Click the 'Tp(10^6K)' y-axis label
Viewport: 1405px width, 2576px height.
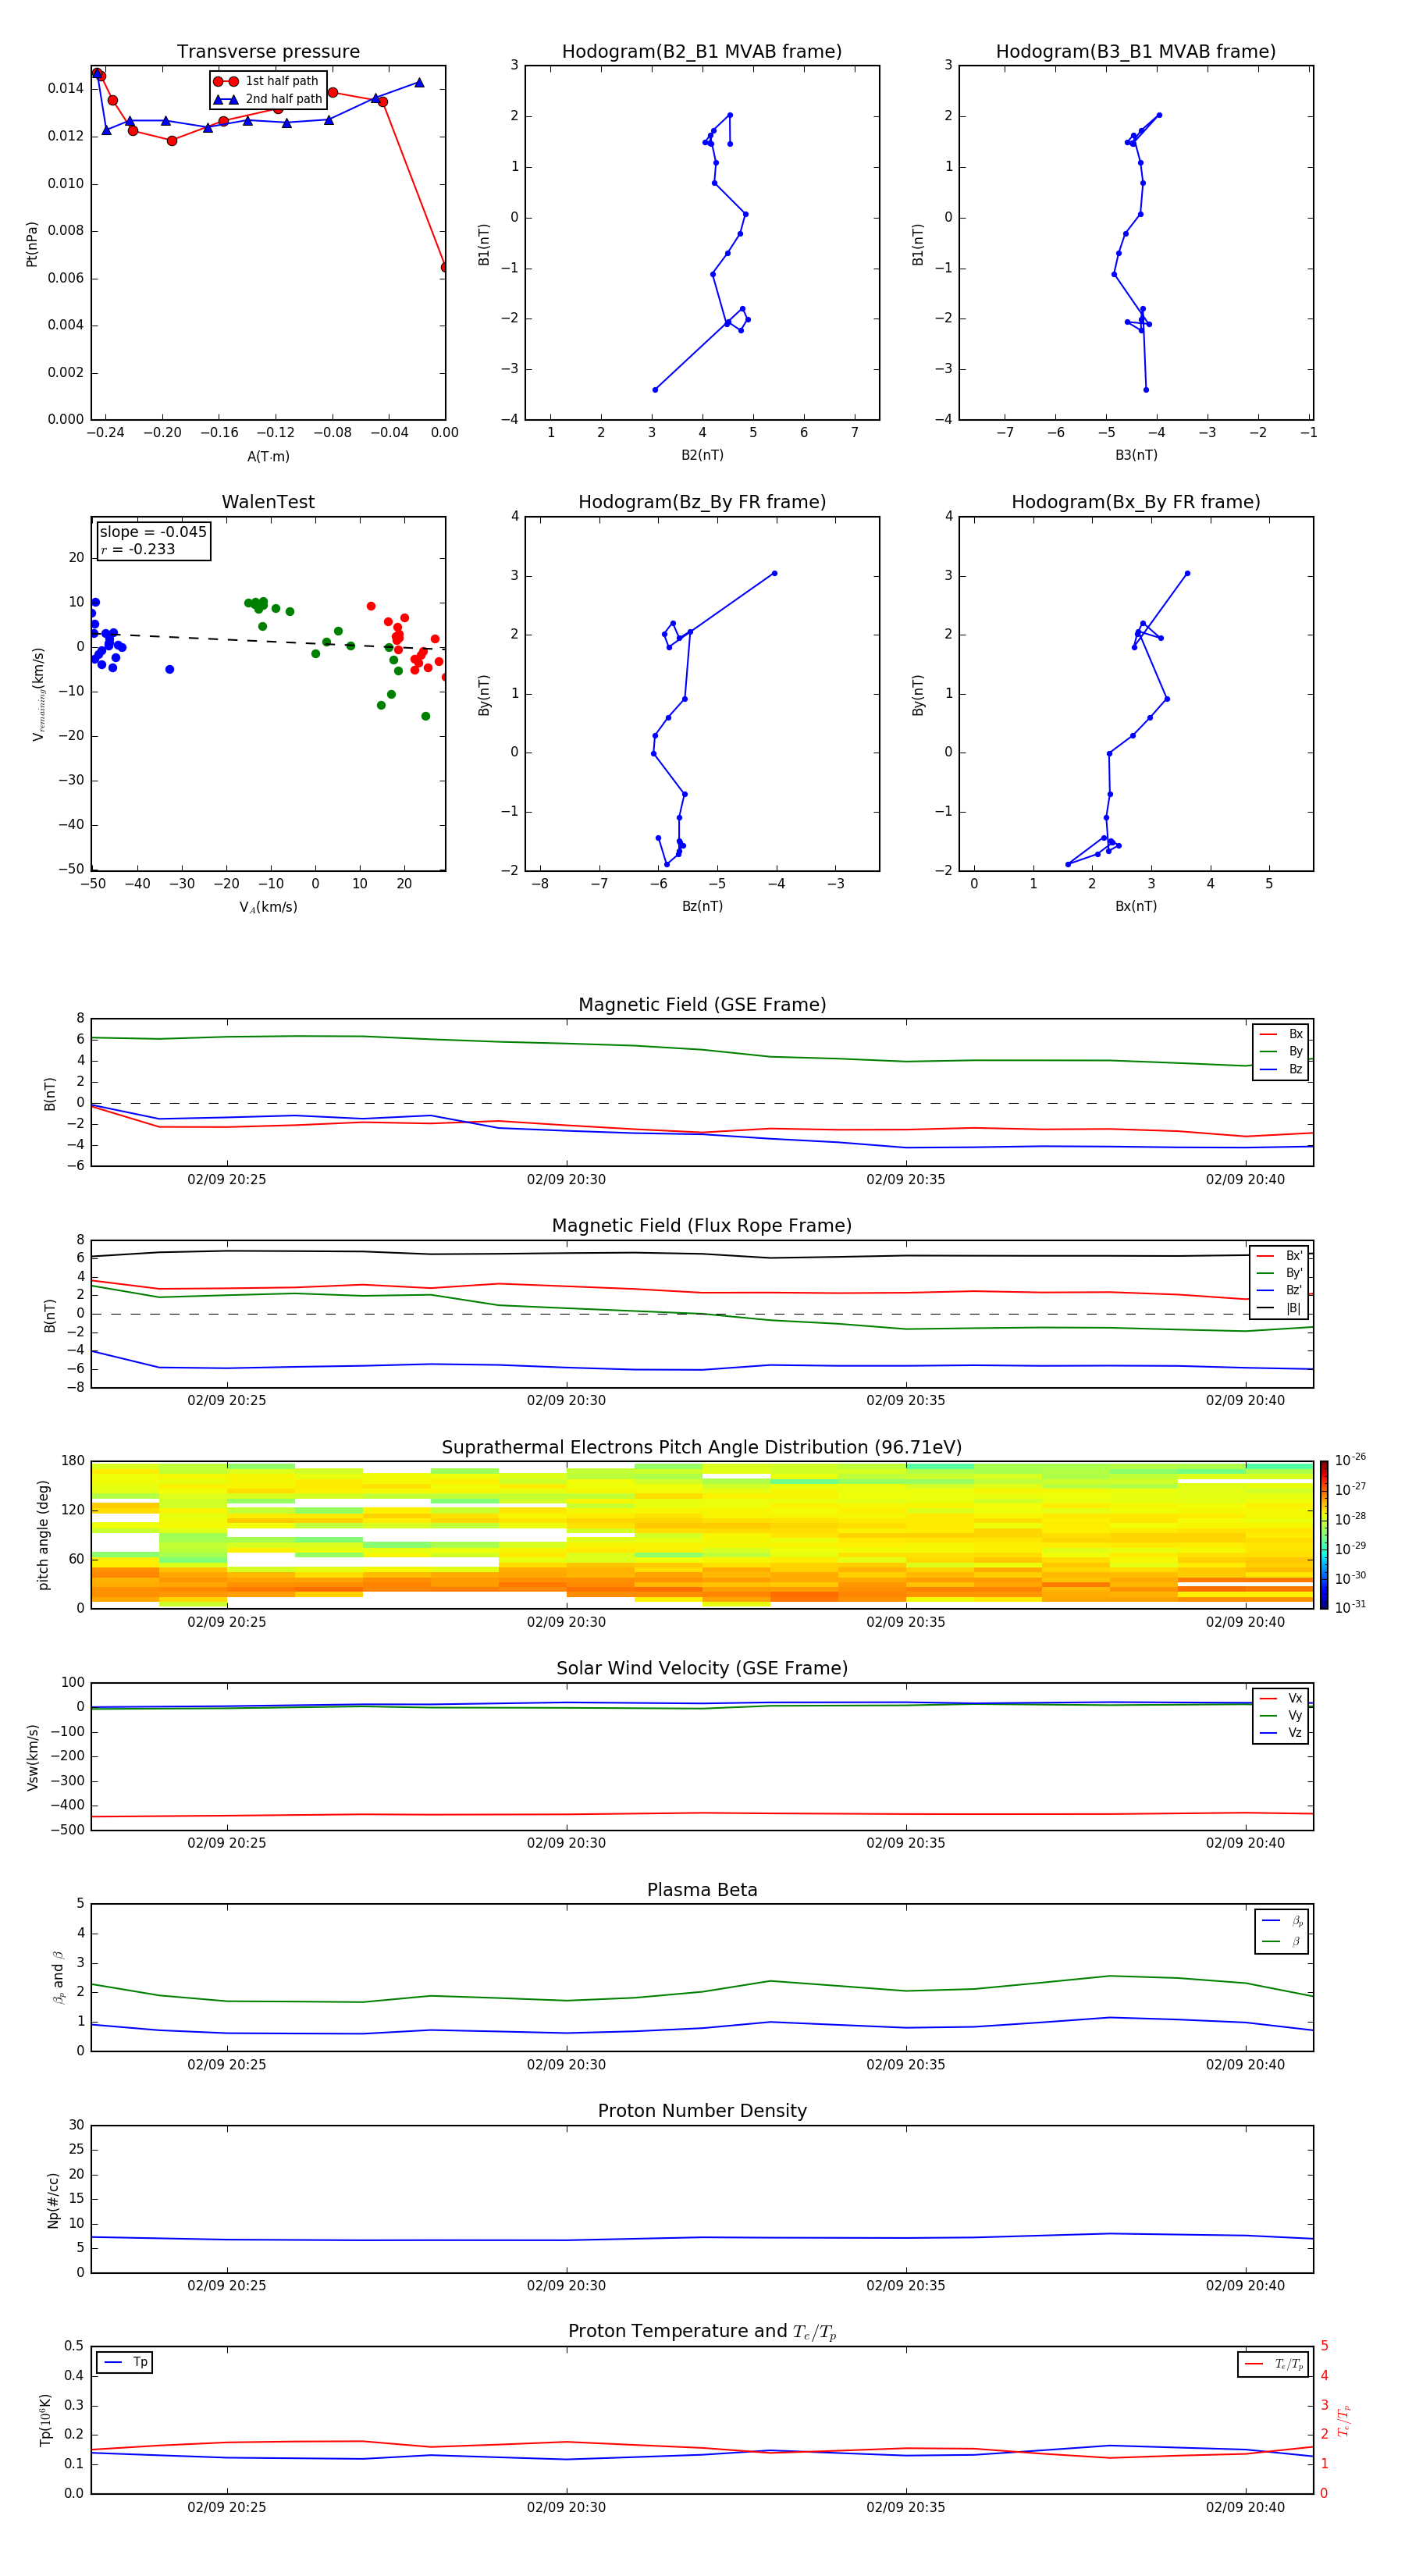44,2420
